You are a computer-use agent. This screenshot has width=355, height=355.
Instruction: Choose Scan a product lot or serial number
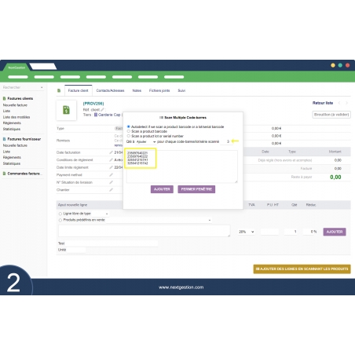[129, 136]
